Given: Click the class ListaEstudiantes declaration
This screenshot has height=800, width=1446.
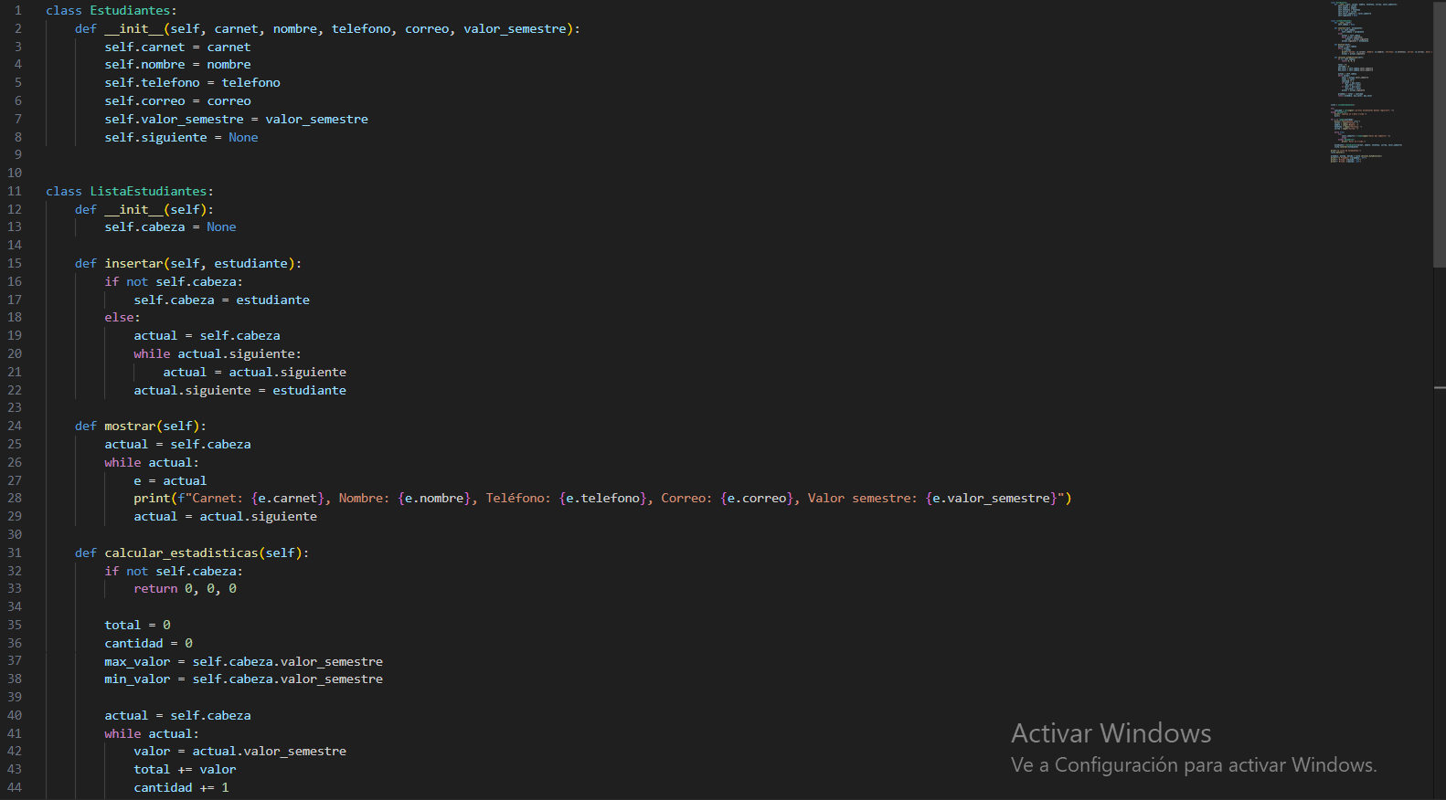Looking at the screenshot, I should point(130,191).
